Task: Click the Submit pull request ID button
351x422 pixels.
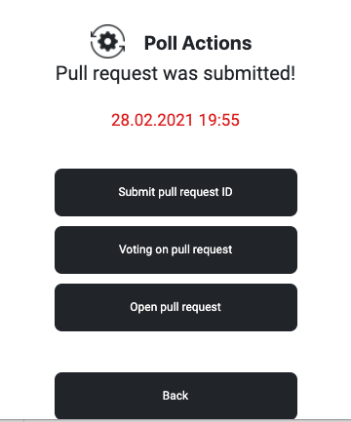Action: 175,192
